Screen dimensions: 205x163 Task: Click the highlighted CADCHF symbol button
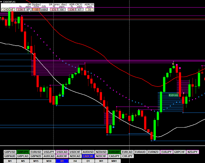click(88, 156)
